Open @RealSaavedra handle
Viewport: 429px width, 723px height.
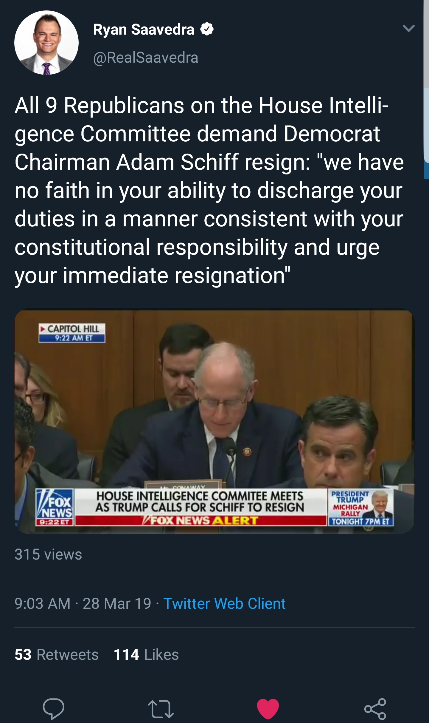[146, 57]
